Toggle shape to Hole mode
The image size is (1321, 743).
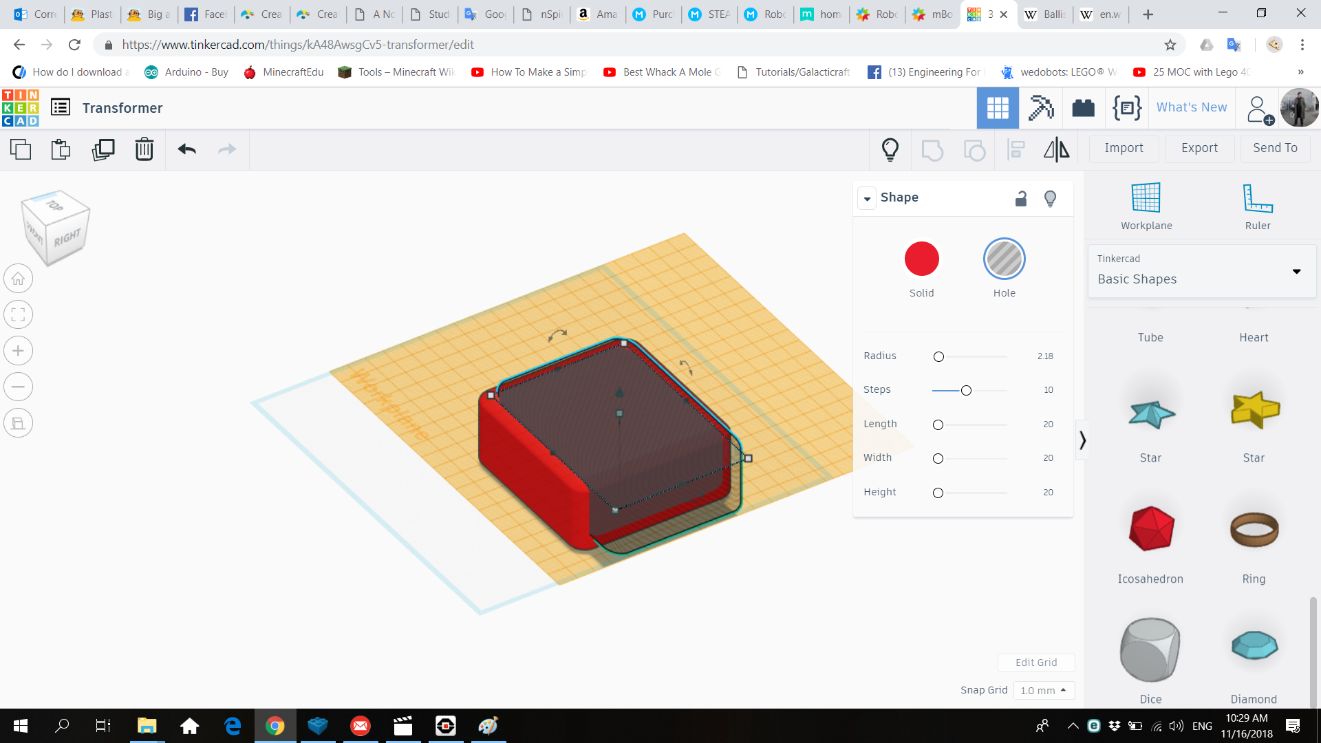(x=1005, y=259)
